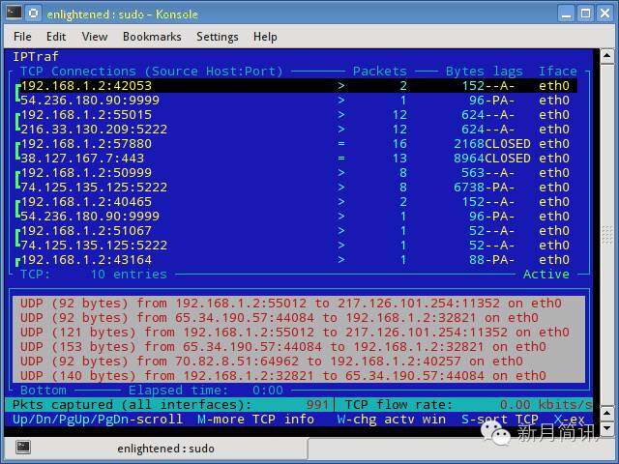
Task: Click the Konsole terminal icon in title bar
Action: (14, 13)
